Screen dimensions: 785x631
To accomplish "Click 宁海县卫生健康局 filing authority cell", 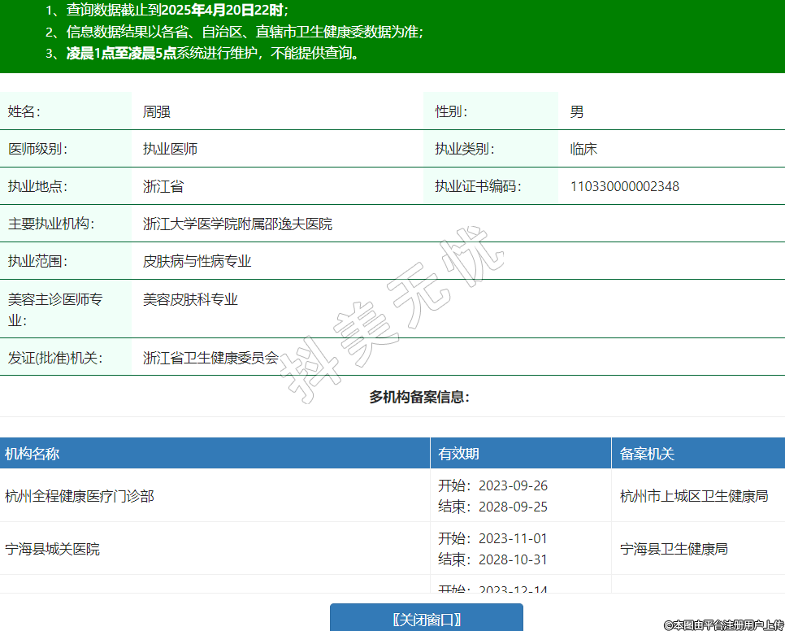I will coord(674,549).
